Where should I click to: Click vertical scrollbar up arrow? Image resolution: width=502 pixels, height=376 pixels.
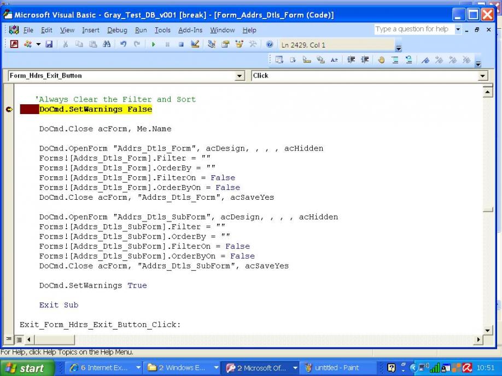click(x=487, y=92)
